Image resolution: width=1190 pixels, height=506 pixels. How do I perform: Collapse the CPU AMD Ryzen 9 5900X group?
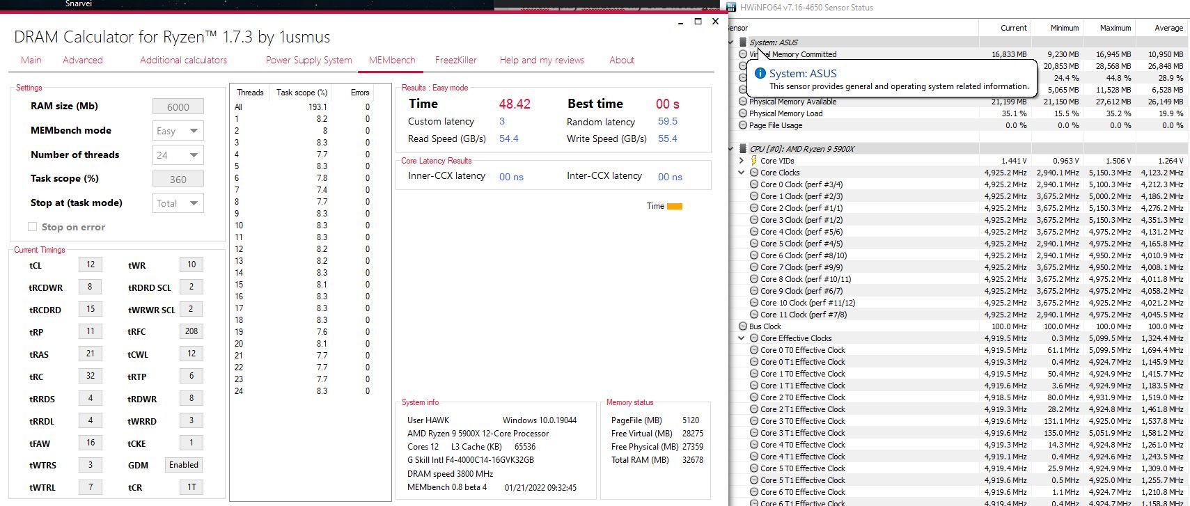click(x=730, y=149)
